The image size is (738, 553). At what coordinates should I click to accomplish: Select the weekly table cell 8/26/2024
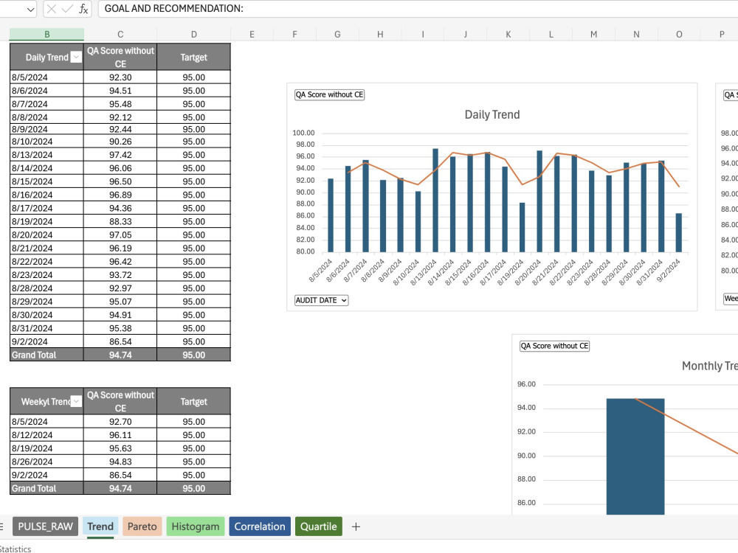46,462
